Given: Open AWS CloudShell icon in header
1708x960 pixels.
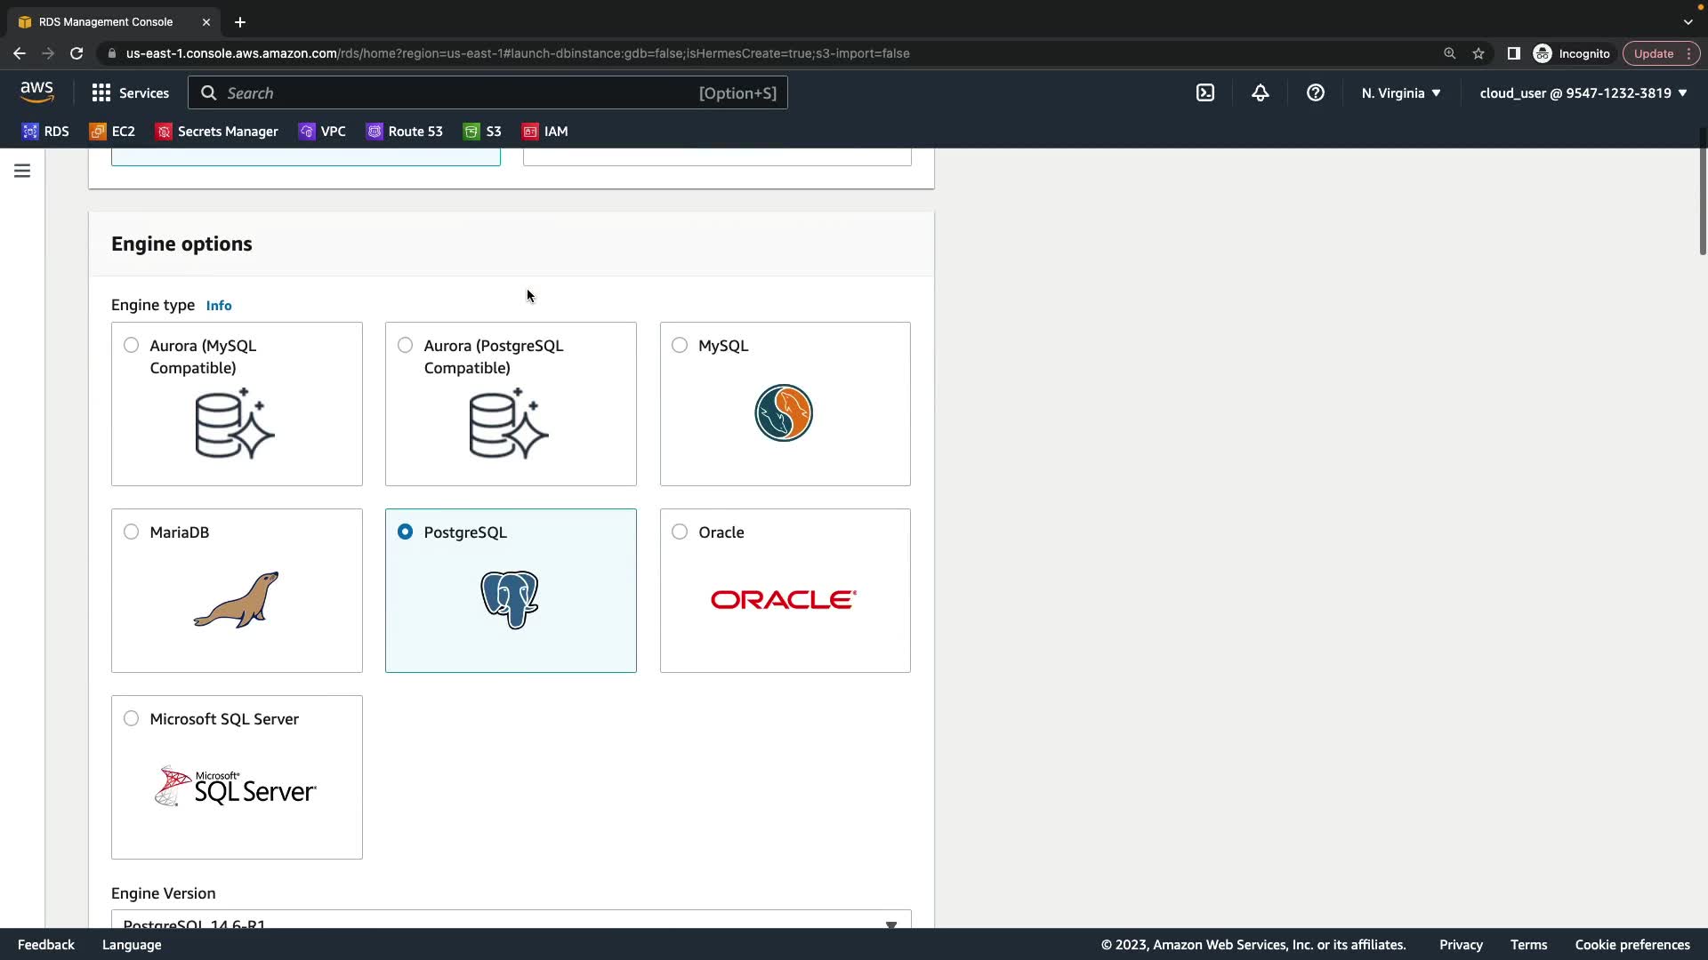Looking at the screenshot, I should point(1205,92).
